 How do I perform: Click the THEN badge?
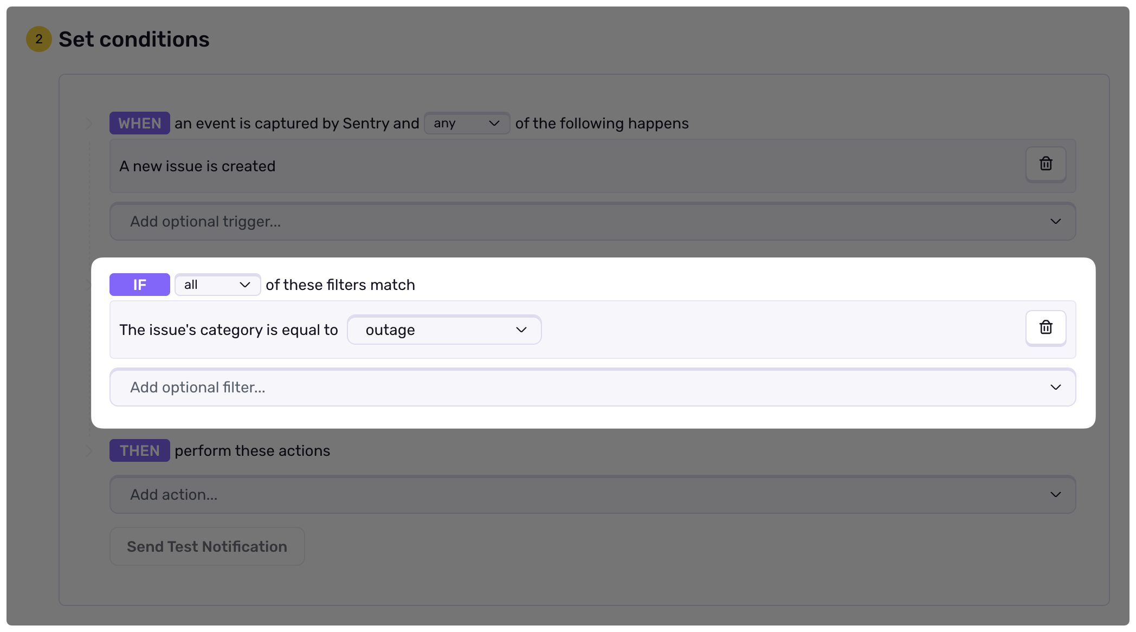[139, 450]
